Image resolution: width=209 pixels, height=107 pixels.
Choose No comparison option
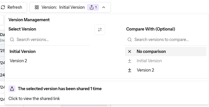(166, 51)
